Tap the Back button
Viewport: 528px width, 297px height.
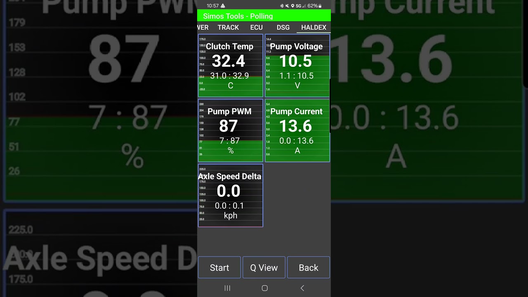[309, 267]
